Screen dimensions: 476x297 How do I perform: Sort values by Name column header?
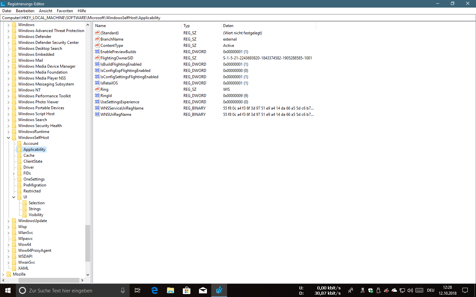point(137,26)
